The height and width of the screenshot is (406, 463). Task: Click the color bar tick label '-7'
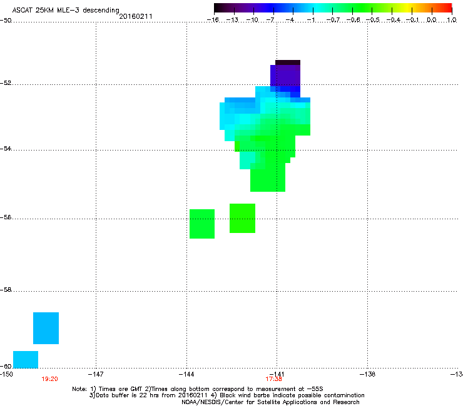[270, 20]
